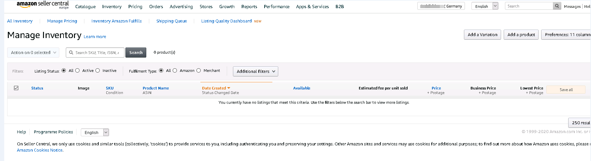Expand Additional filters dropdown
The height and width of the screenshot is (161, 591).
(x=255, y=71)
